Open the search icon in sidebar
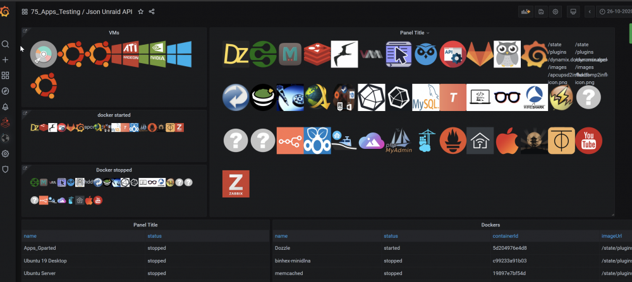The height and width of the screenshot is (282, 632). pos(5,44)
